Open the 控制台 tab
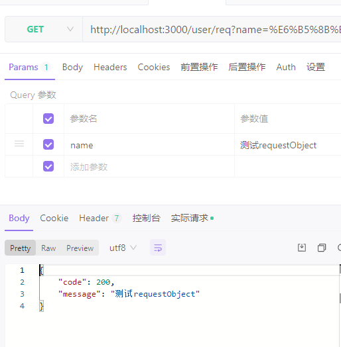Viewport: 341px width, 347px height. pyautogui.click(x=147, y=219)
